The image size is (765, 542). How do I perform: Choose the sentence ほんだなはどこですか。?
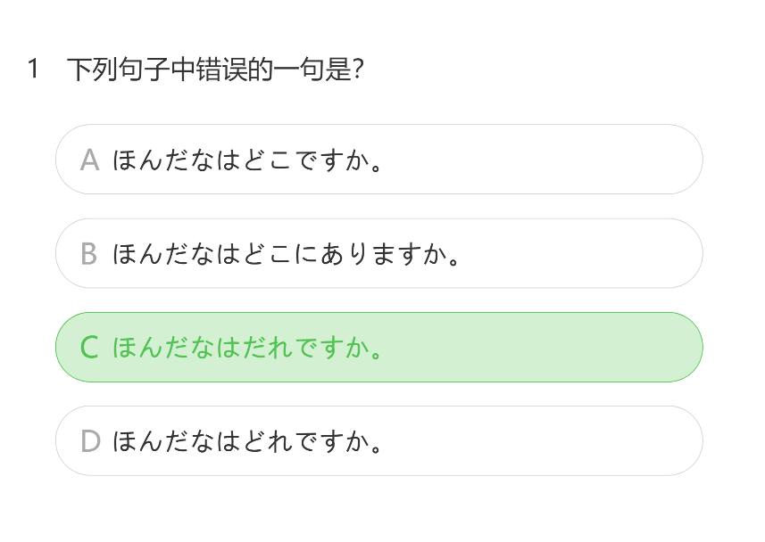tap(249, 160)
